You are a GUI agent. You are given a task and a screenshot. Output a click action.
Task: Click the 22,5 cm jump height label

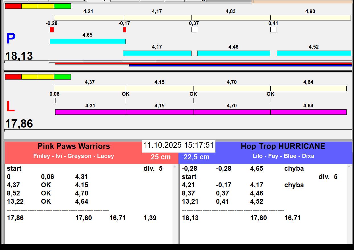pos(196,157)
